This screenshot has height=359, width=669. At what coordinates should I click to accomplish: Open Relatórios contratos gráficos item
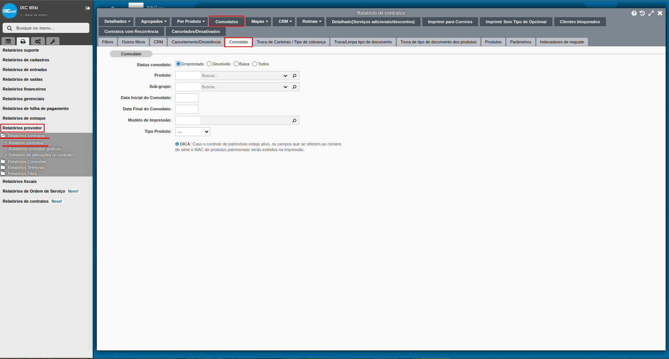pos(35,149)
